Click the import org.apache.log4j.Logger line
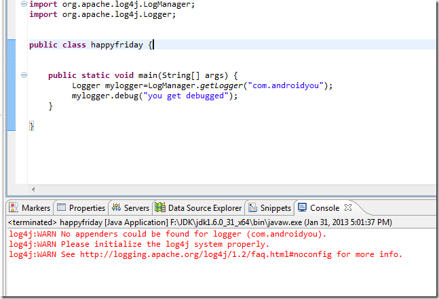This screenshot has width=439, height=299. tap(102, 14)
